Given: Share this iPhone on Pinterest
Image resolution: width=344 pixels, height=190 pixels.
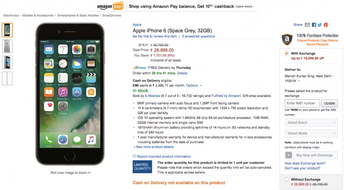Looking at the screenshot, I should coord(326,25).
